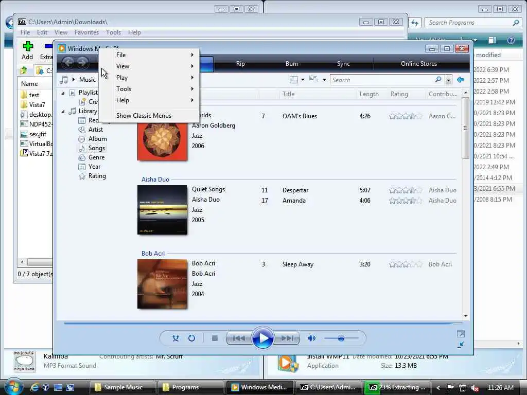Image resolution: width=527 pixels, height=395 pixels.
Task: Click the search magnifier icon in Media Player
Action: tap(438, 80)
